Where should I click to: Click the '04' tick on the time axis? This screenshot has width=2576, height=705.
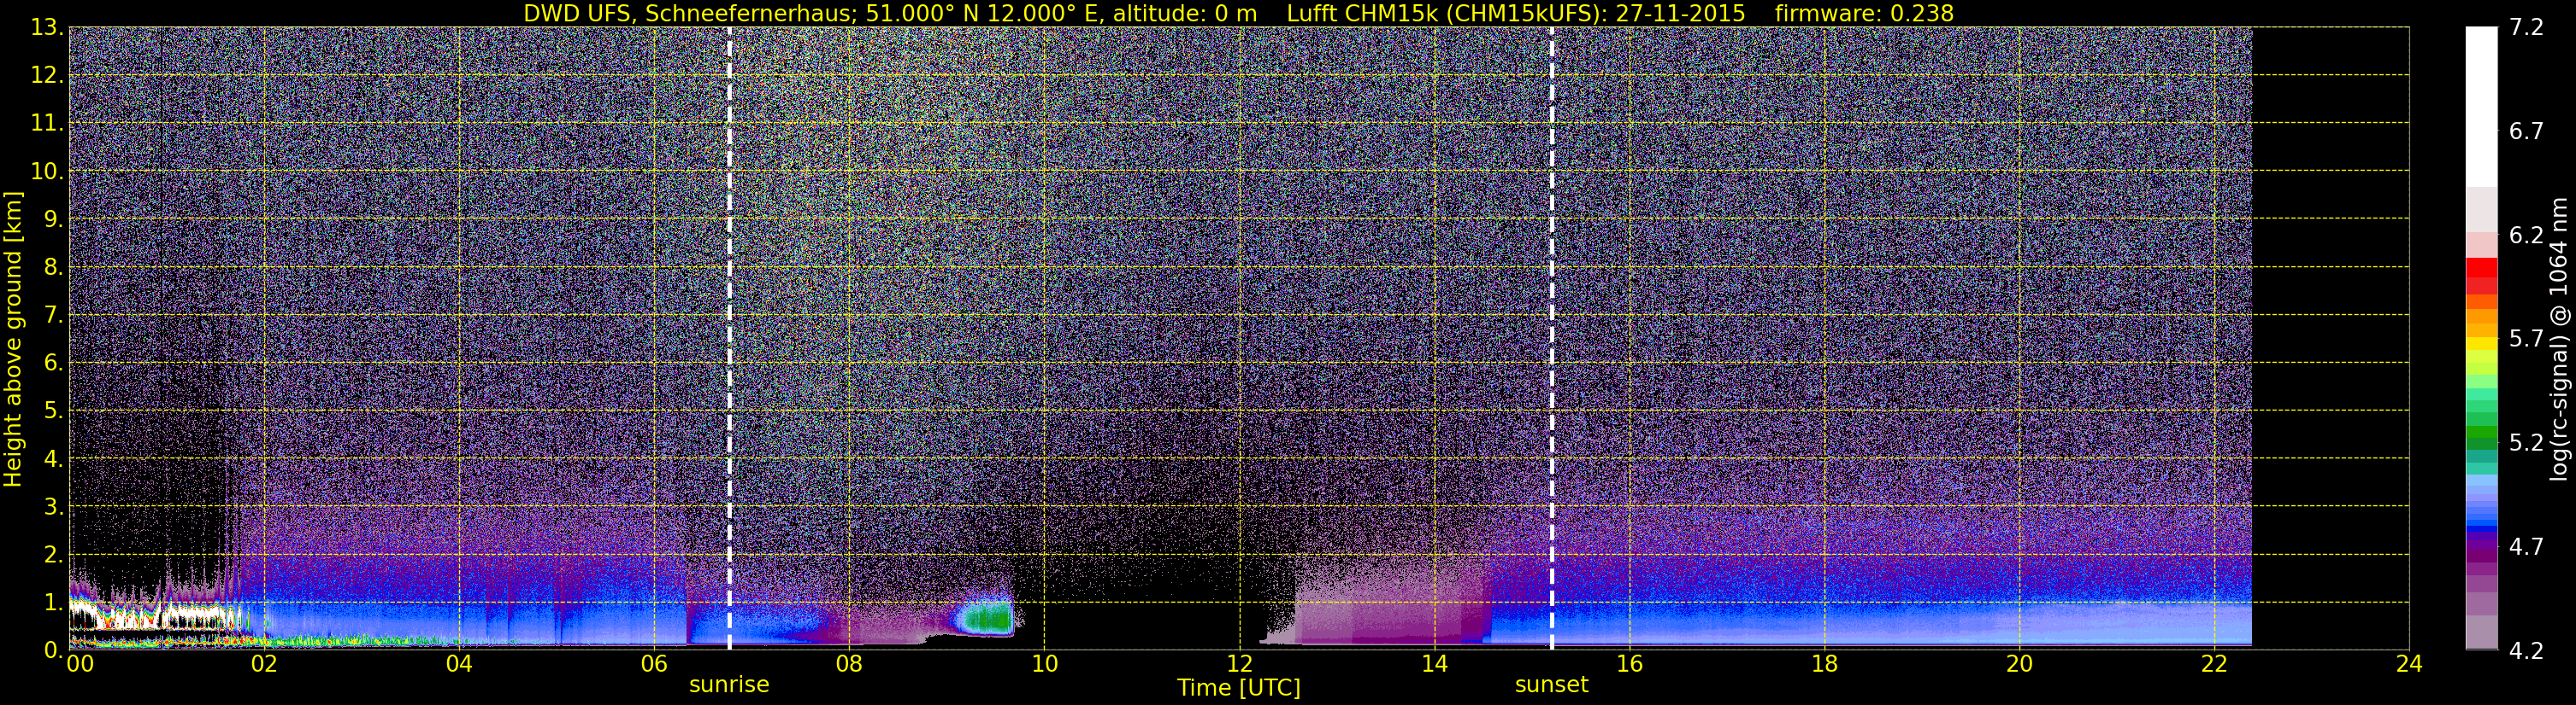click(459, 664)
